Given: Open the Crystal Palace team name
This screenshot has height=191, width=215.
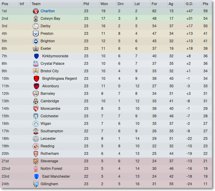Looking at the screenshot, I should [52, 63].
